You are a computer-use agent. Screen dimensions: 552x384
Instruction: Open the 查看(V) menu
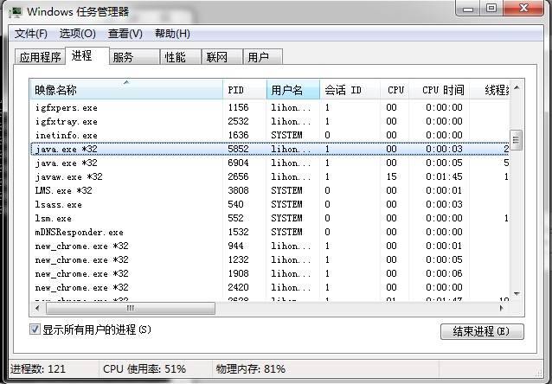(125, 34)
